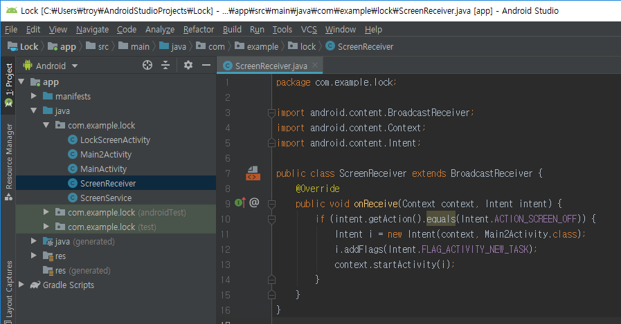Image resolution: width=621 pixels, height=324 pixels.
Task: Open the Analyze menu
Action: (160, 30)
